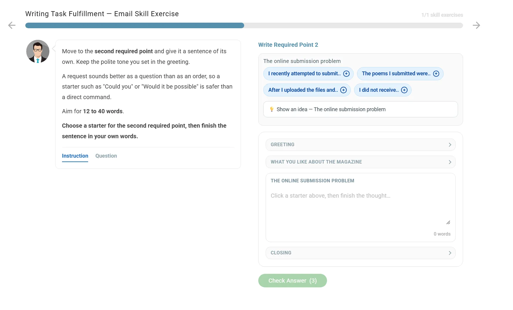The height and width of the screenshot is (310, 513).
Task: Add the plus icon on 'I did not receive..'
Action: tap(404, 90)
